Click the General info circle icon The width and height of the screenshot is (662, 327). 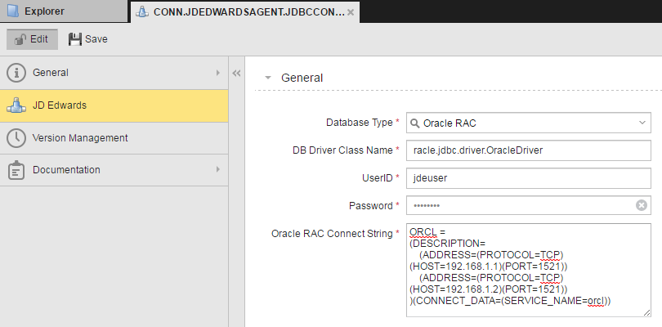coord(16,73)
